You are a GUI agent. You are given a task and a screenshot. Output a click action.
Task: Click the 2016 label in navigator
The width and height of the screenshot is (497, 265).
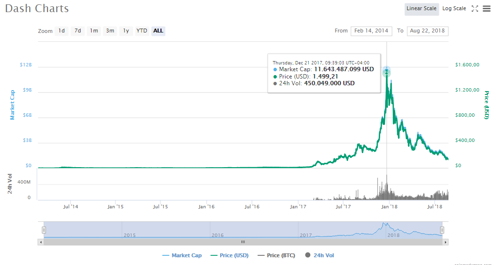pyautogui.click(x=217, y=235)
